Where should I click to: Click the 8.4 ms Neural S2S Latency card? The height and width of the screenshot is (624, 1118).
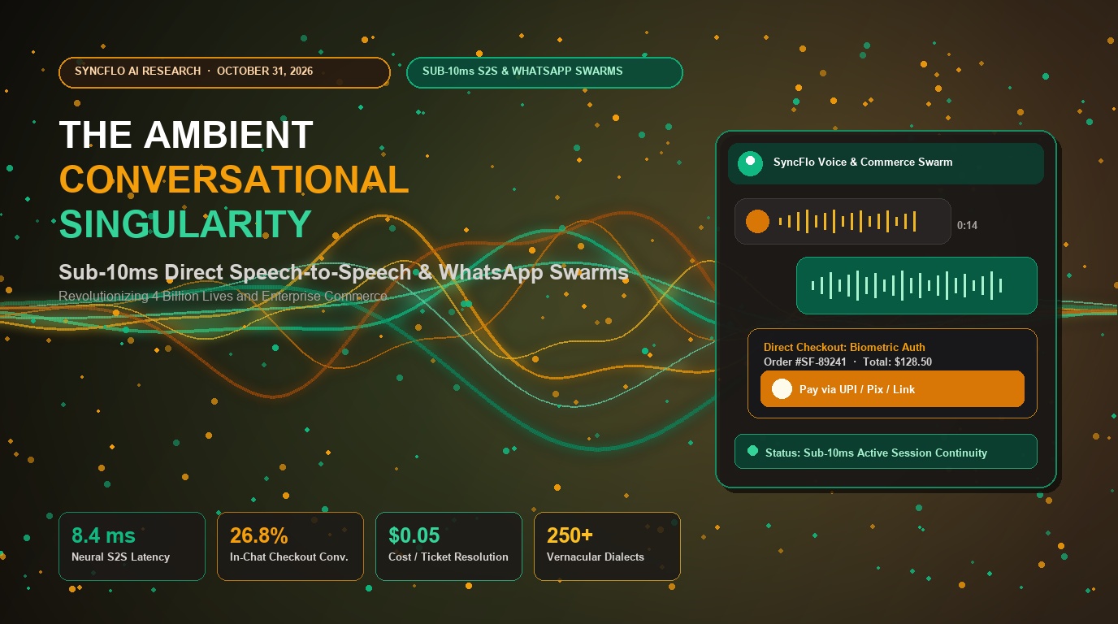pyautogui.click(x=132, y=546)
